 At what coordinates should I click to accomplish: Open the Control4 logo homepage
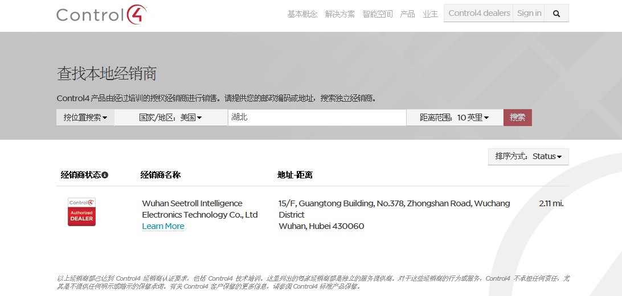[101, 15]
